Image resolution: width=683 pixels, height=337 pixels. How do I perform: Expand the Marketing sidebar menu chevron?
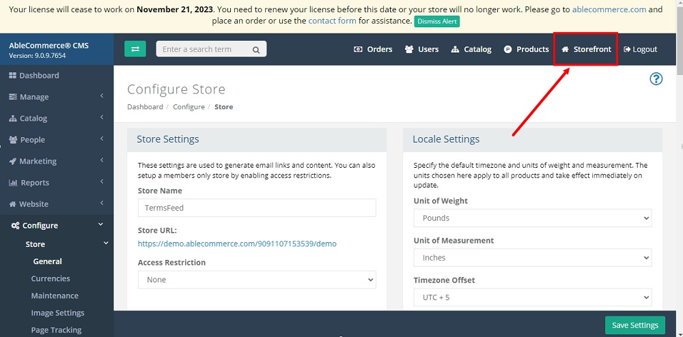click(102, 160)
